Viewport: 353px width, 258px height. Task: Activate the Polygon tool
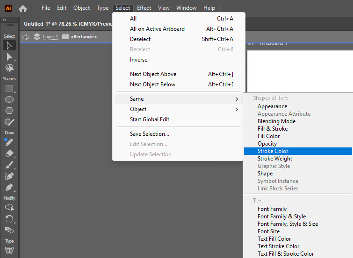[9, 111]
